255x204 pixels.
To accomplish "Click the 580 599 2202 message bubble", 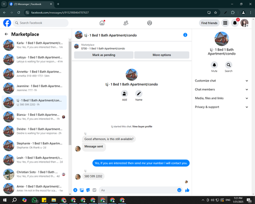I will coord(93,176).
